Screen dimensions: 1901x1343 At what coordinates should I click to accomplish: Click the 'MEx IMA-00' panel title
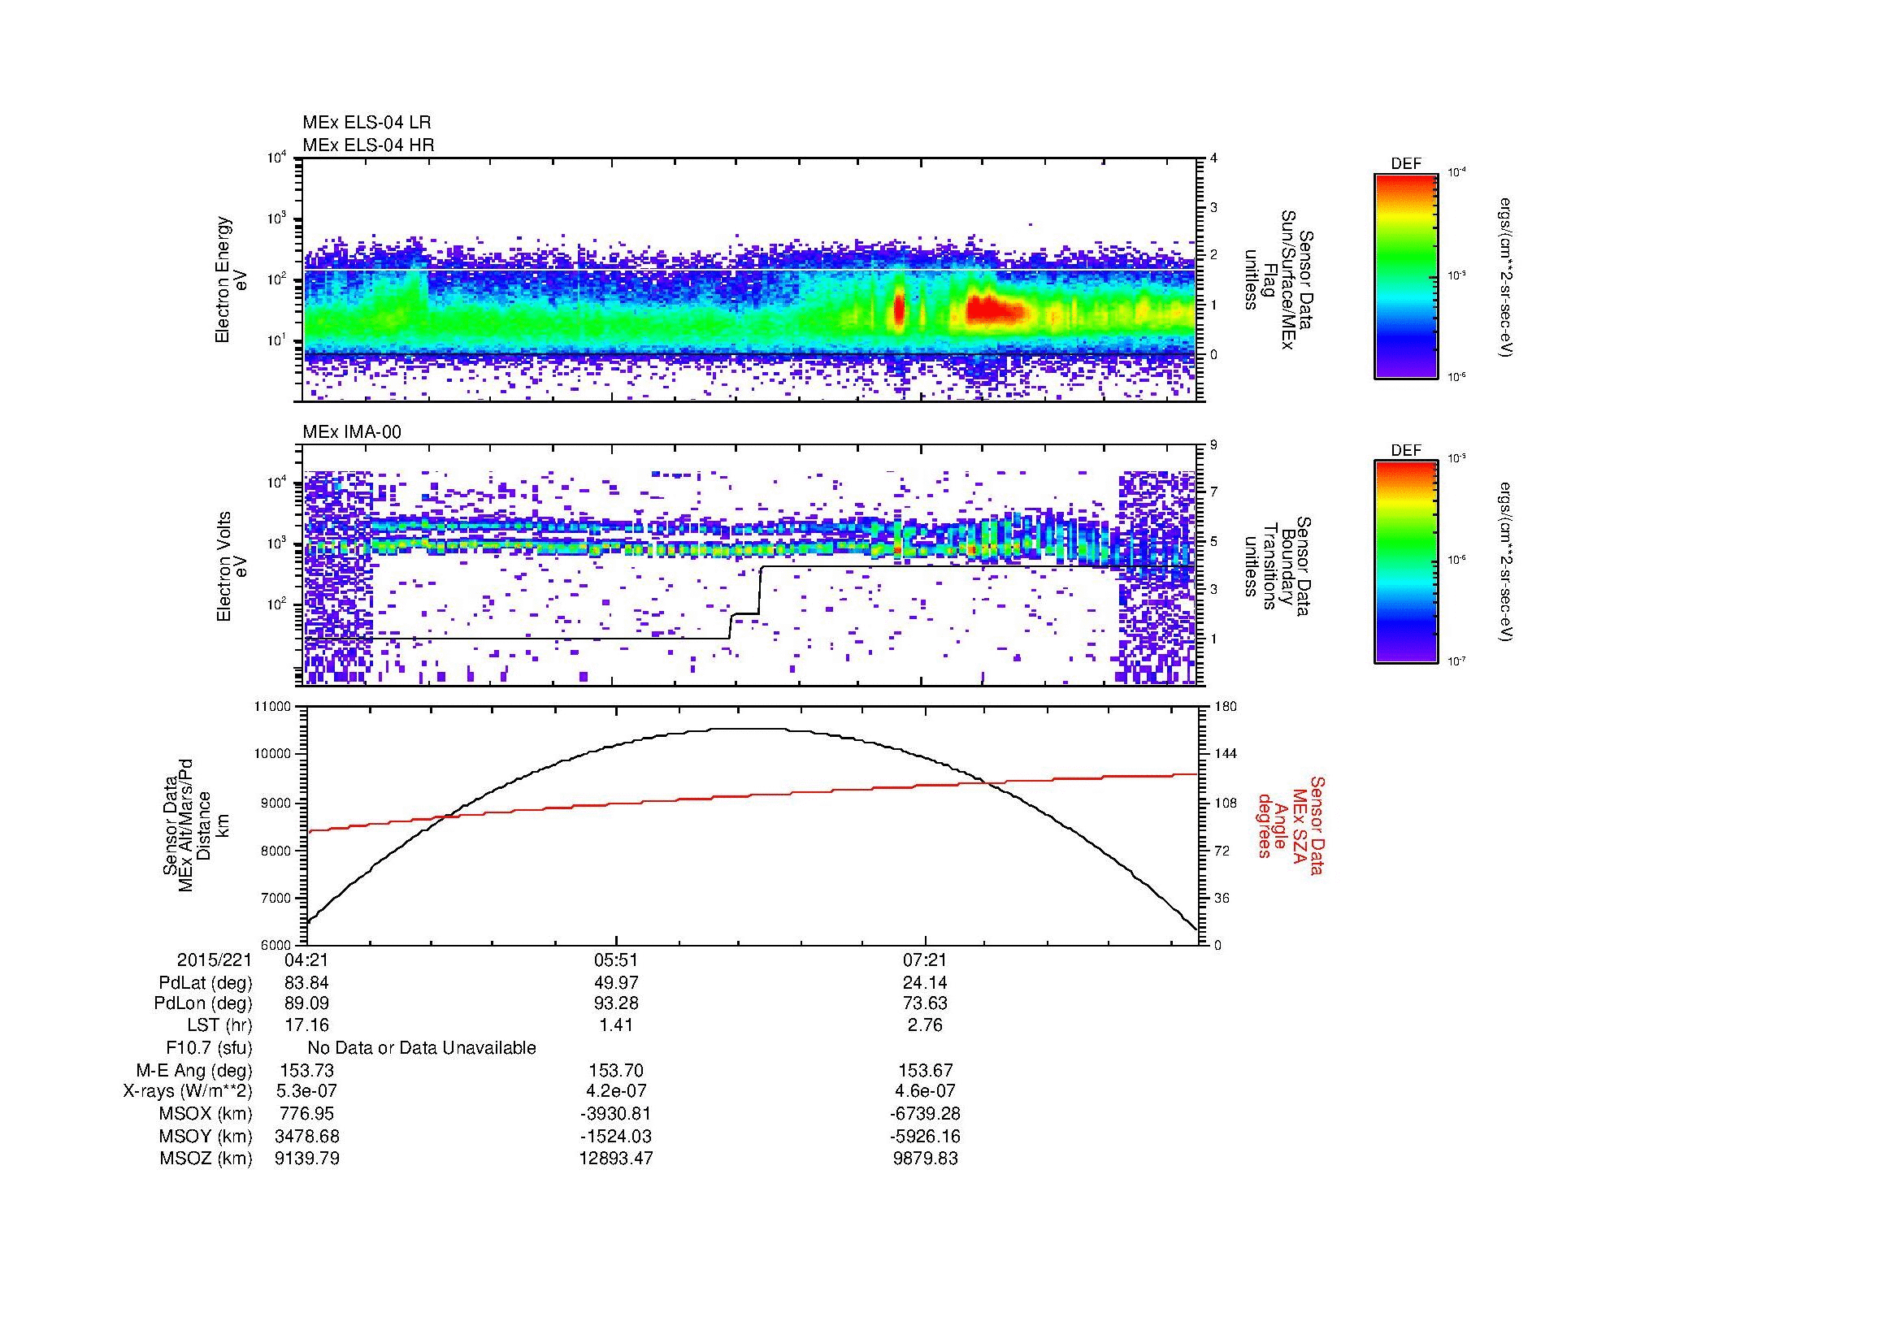(x=352, y=432)
